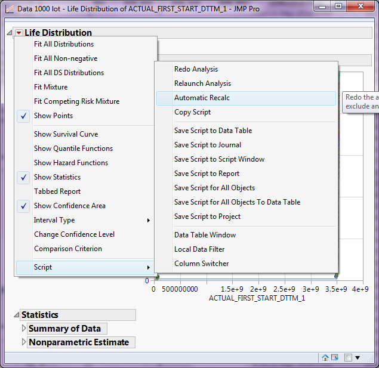Click the JMP app icon in title bar
Image resolution: width=379 pixels, height=368 pixels.
[9, 9]
